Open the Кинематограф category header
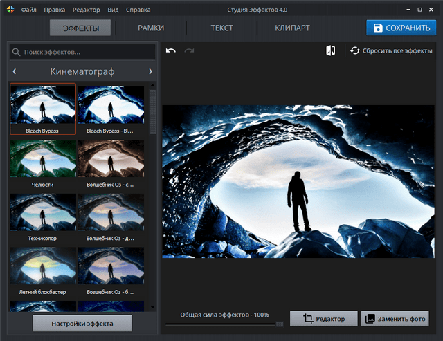Image resolution: width=443 pixels, height=341 pixels. tap(82, 71)
